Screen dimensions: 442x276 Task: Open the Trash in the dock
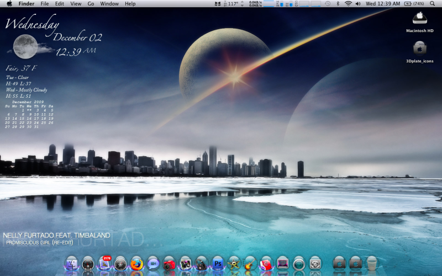click(x=372, y=264)
